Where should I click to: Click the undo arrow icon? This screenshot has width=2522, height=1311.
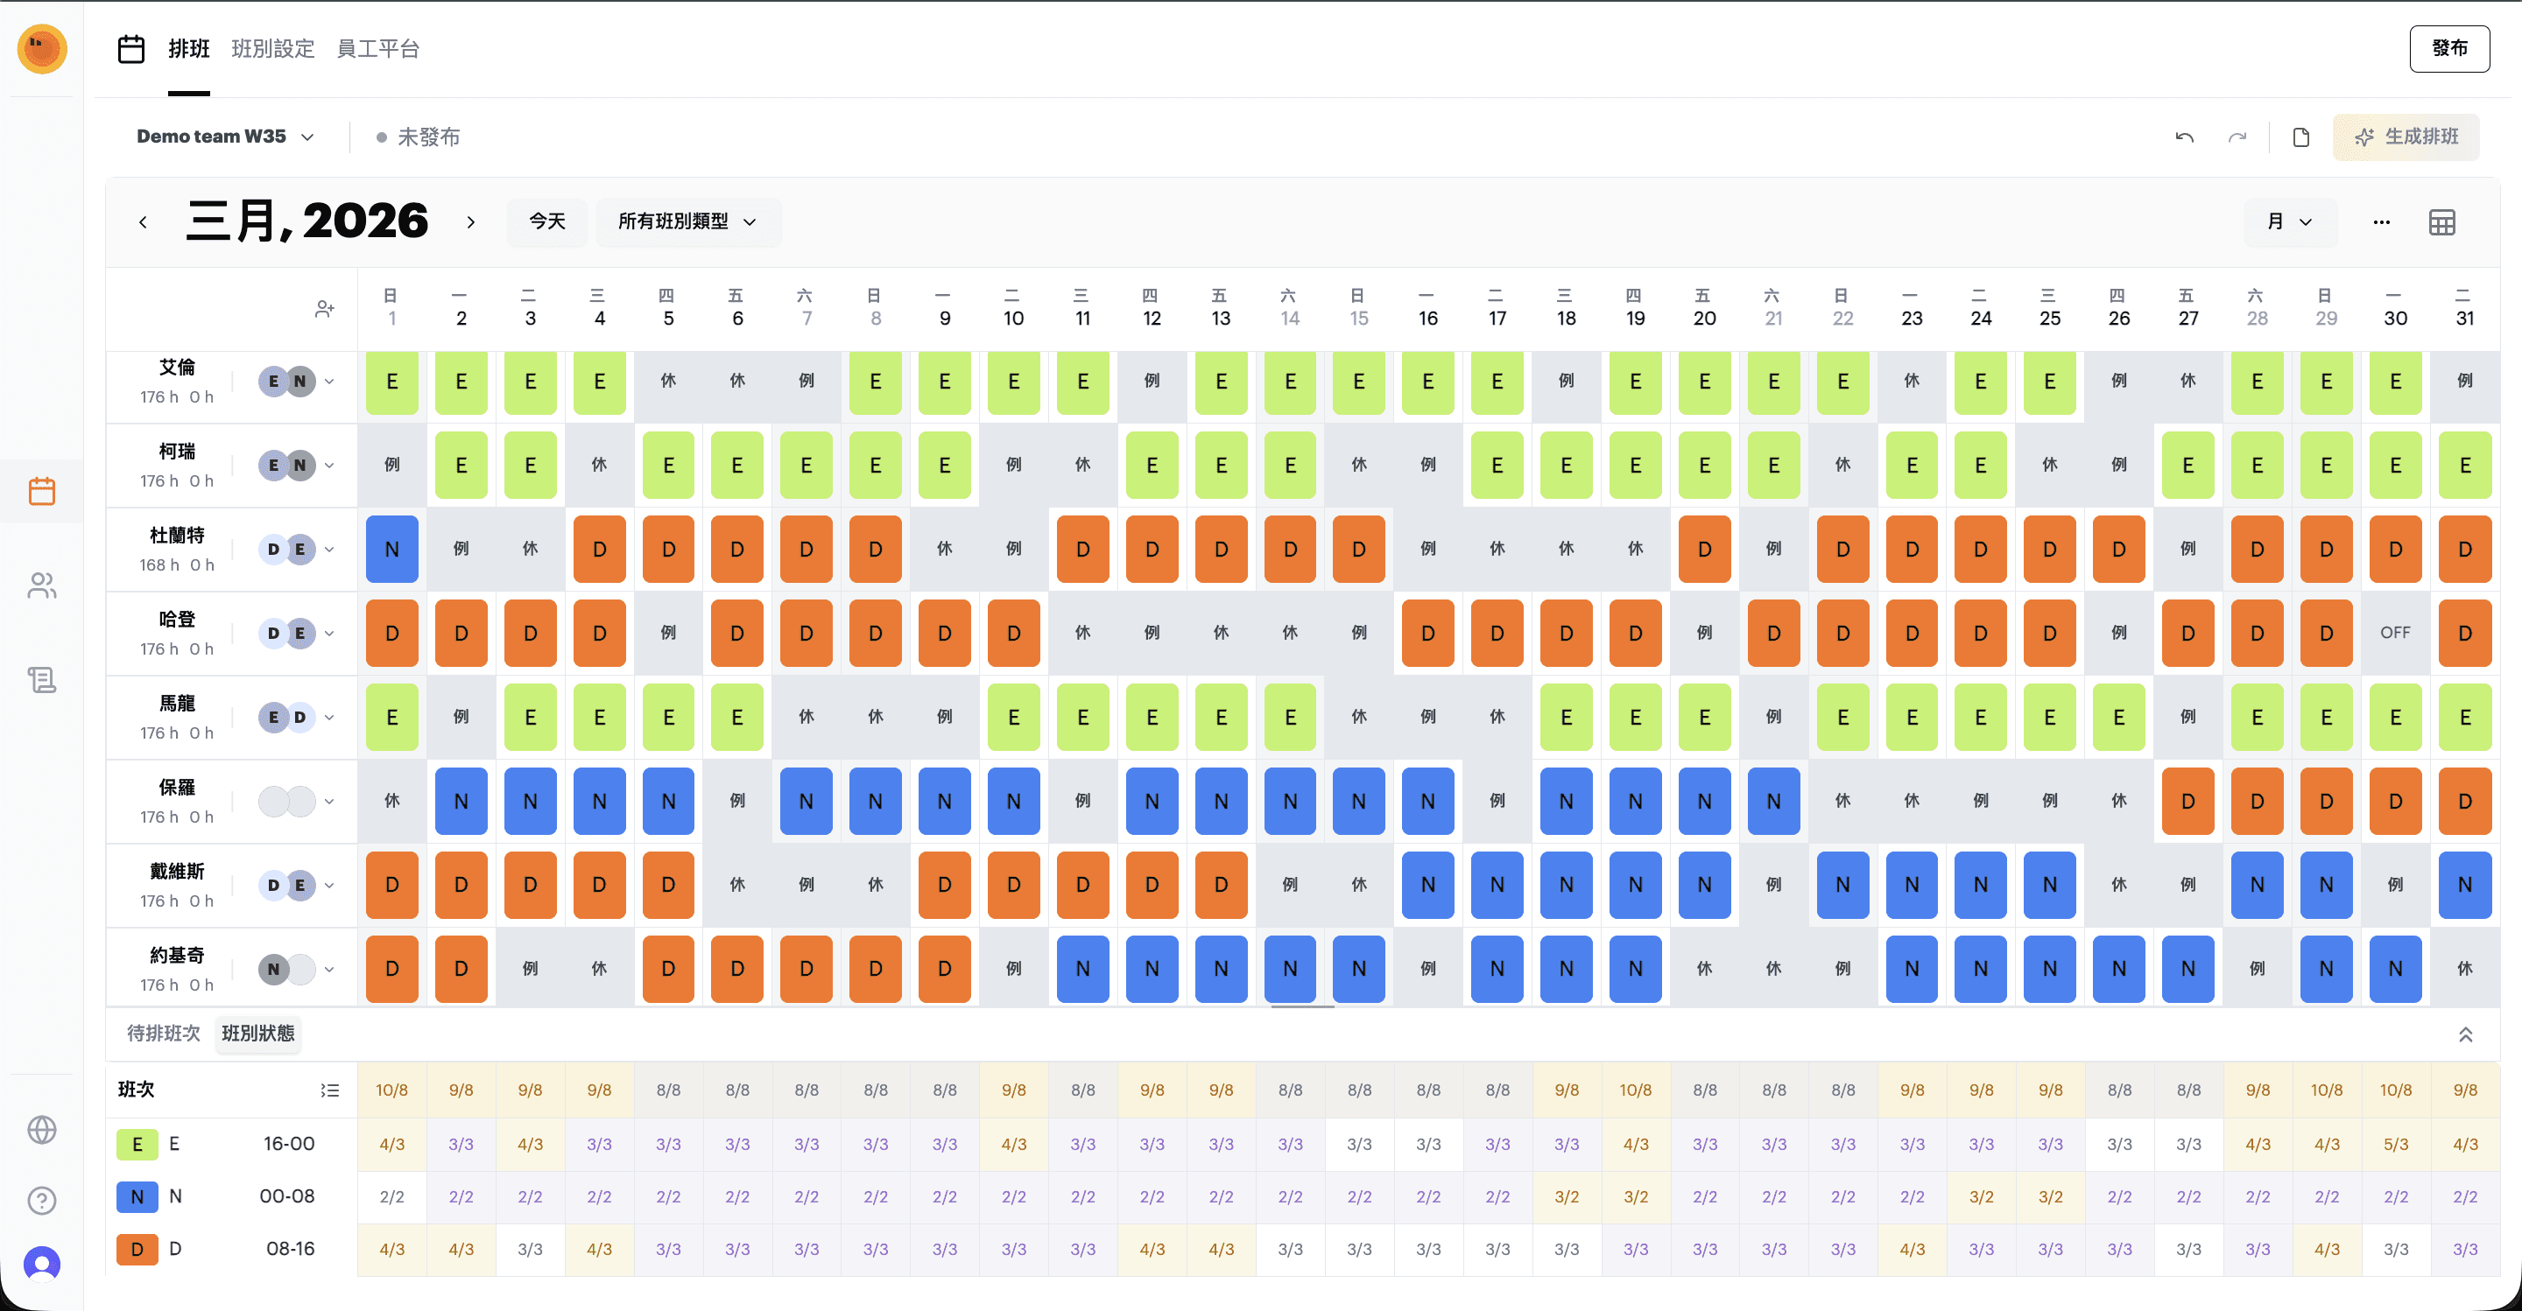pos(2184,137)
